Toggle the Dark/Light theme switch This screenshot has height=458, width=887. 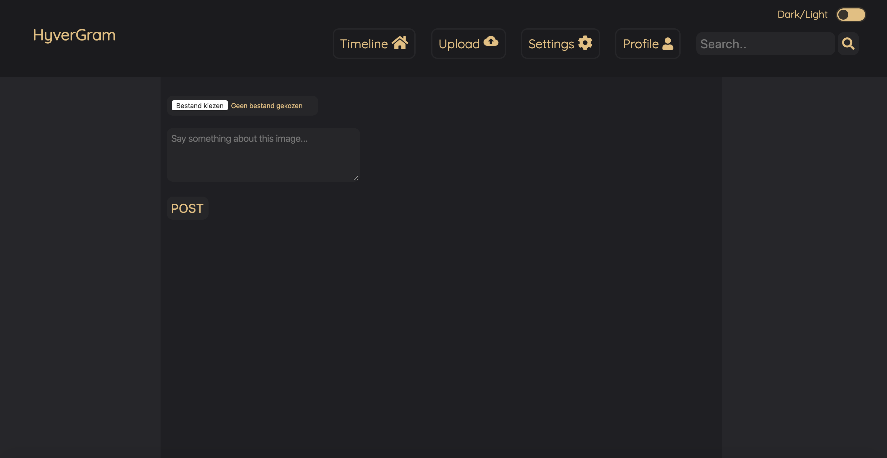[851, 15]
